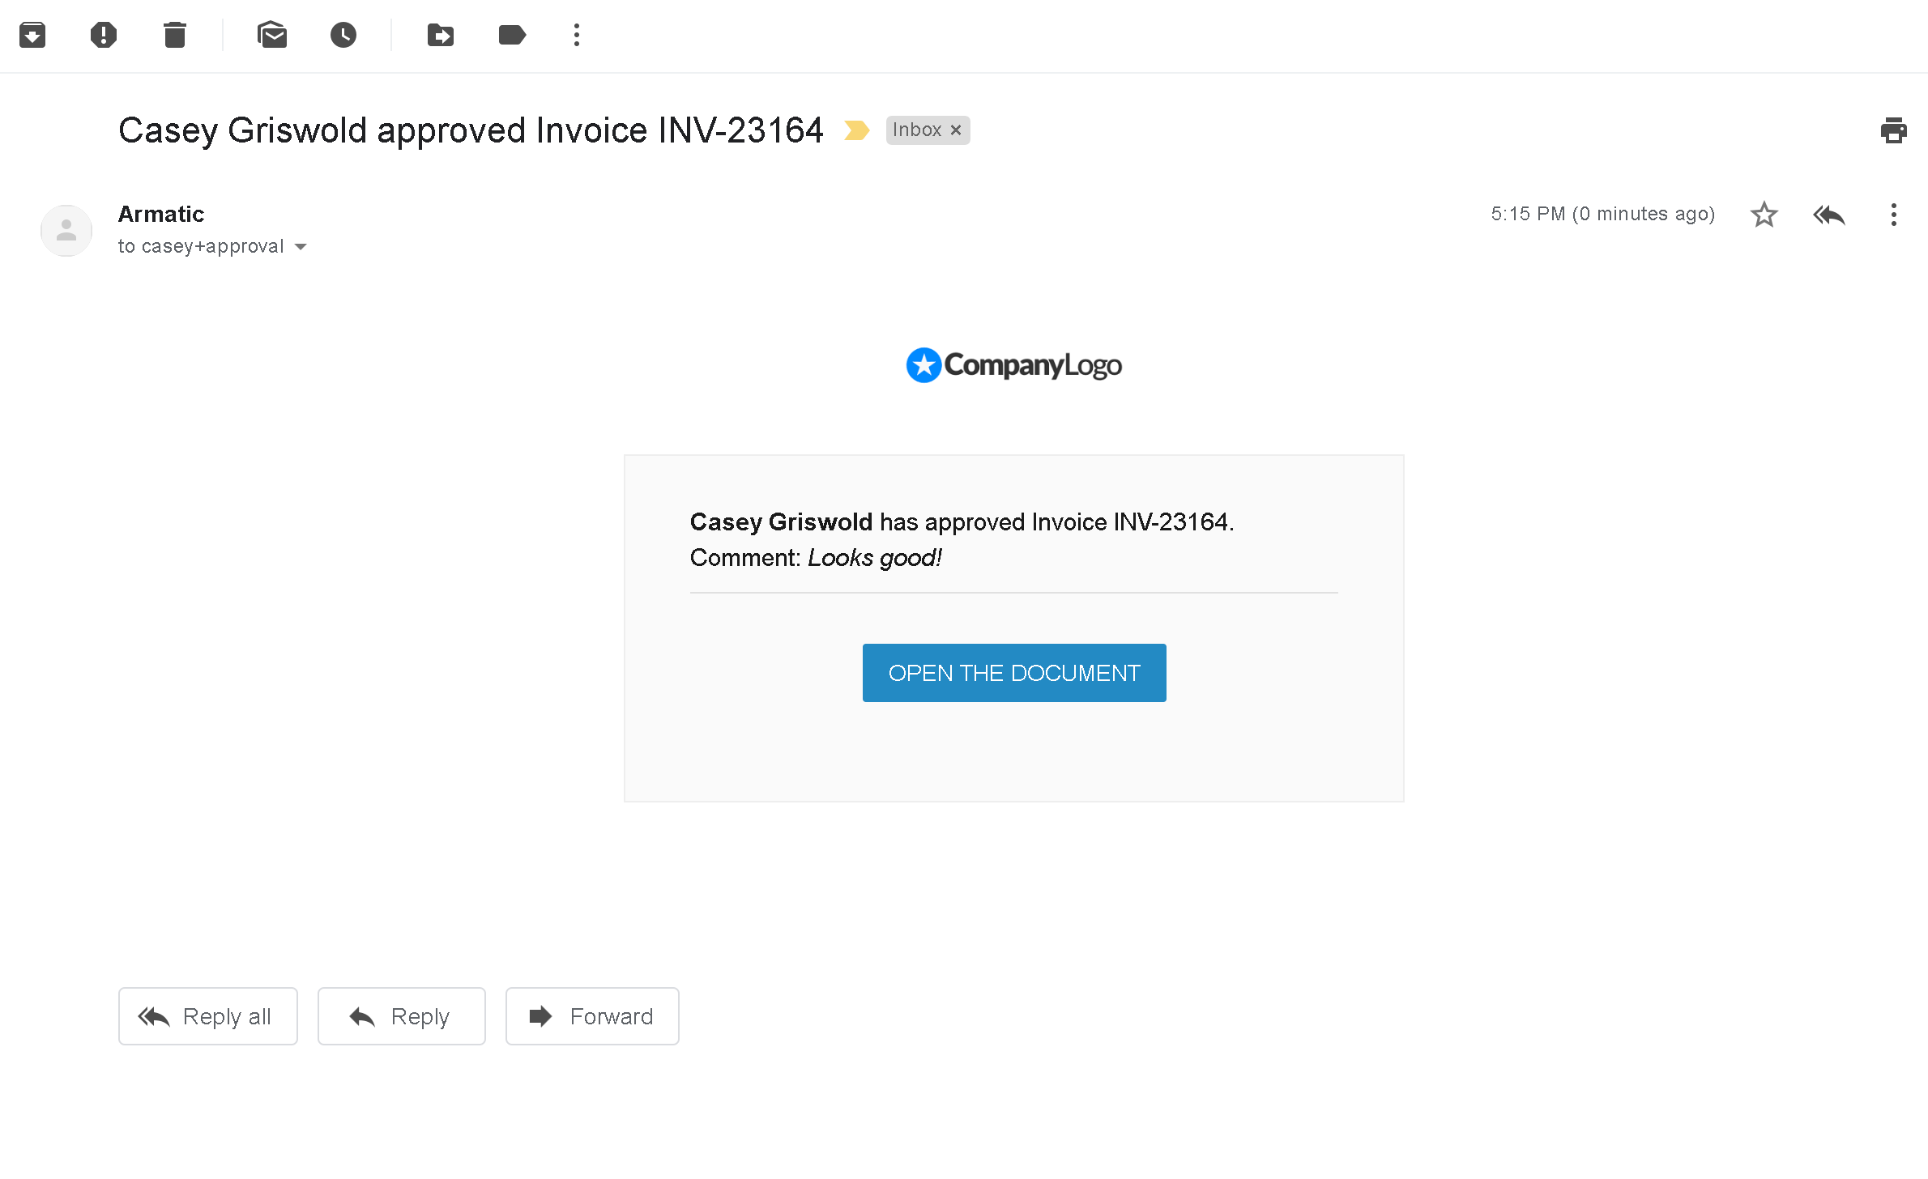The width and height of the screenshot is (1928, 1179).
Task: Print the email with printer icon
Action: coord(1894,130)
